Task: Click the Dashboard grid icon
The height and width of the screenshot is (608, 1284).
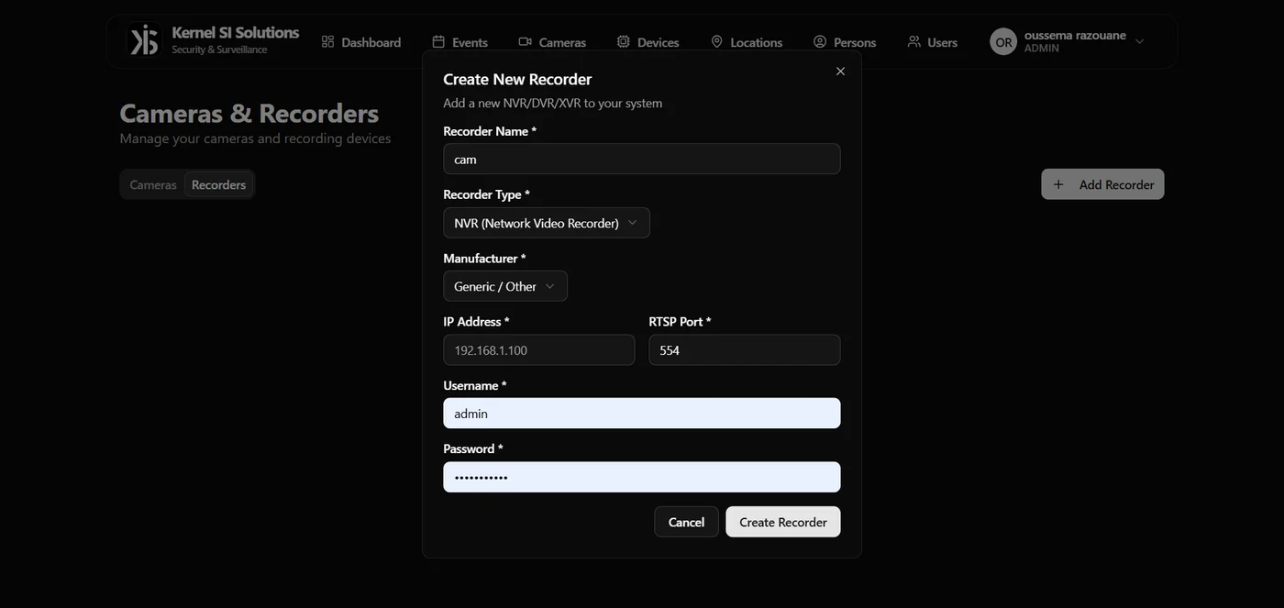Action: [327, 41]
